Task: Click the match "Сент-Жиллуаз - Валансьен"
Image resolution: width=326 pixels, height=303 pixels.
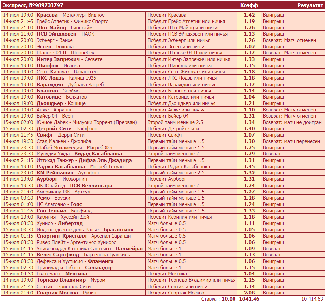Action: pyautogui.click(x=67, y=72)
